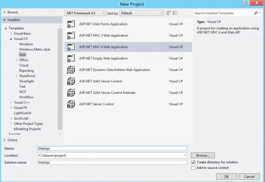Switch to list view layout icon
The image size is (265, 182).
tap(175, 13)
